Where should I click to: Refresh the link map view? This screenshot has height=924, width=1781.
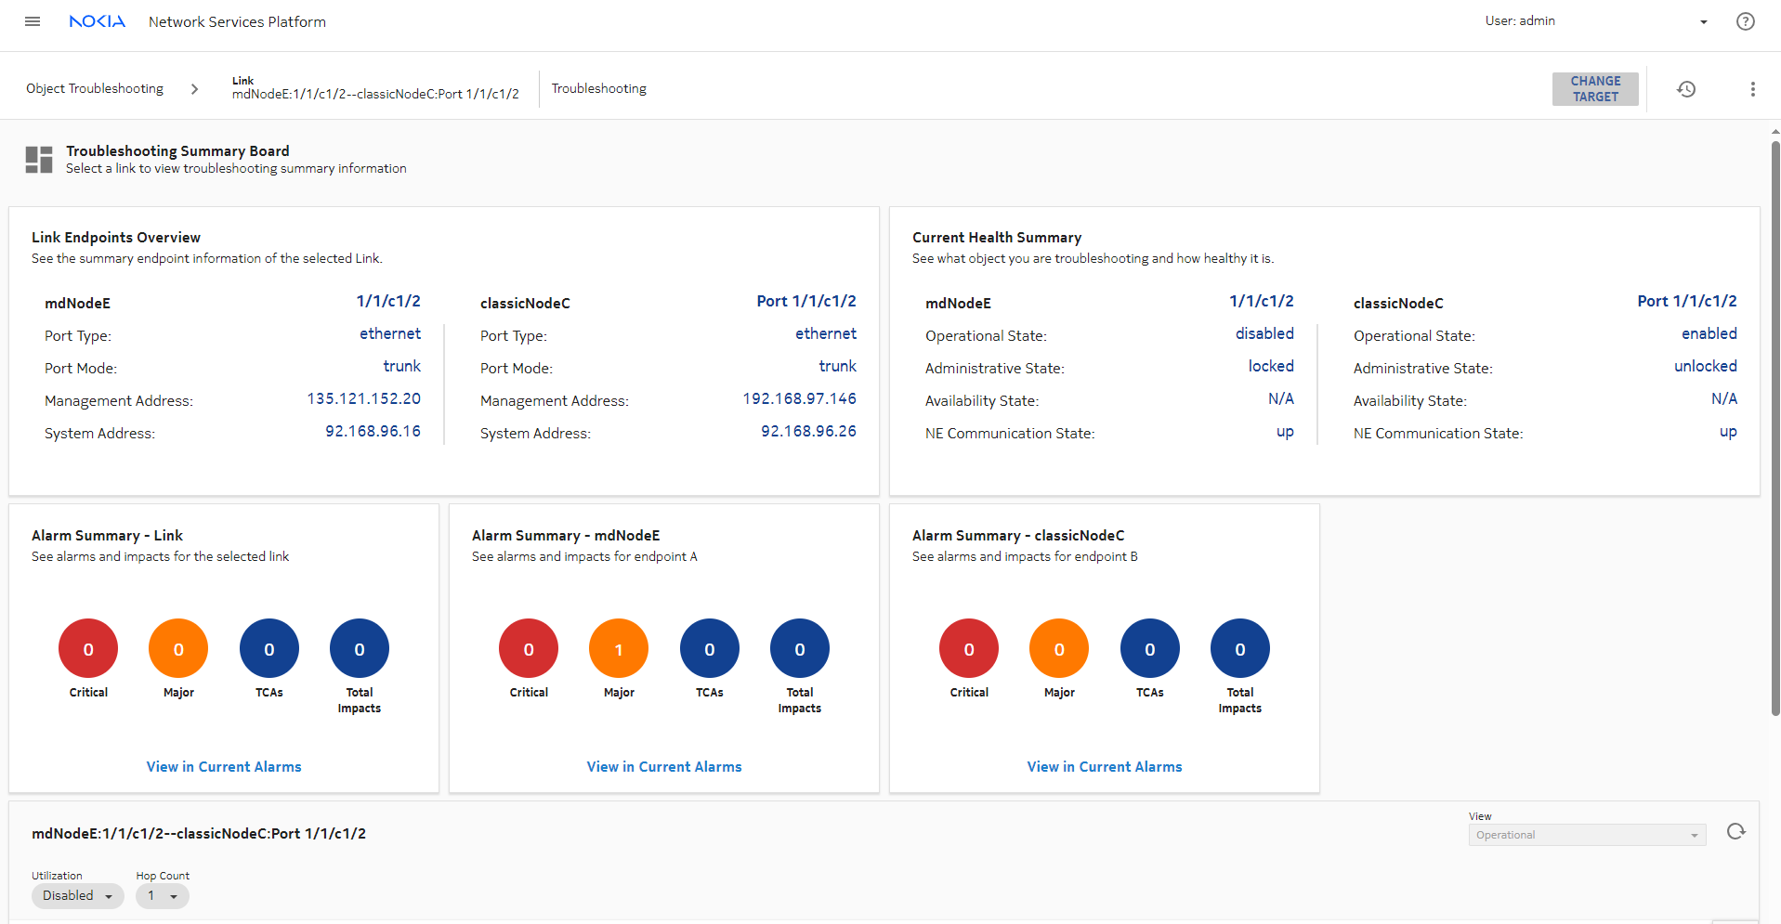point(1735,831)
